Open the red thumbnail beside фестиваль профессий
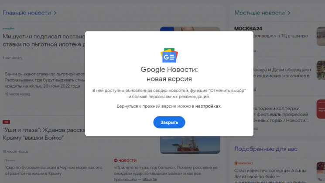325x183 pixels. click(x=321, y=109)
